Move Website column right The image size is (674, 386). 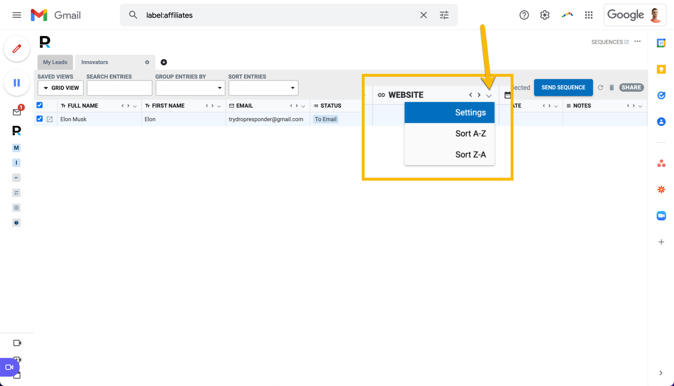coord(479,95)
